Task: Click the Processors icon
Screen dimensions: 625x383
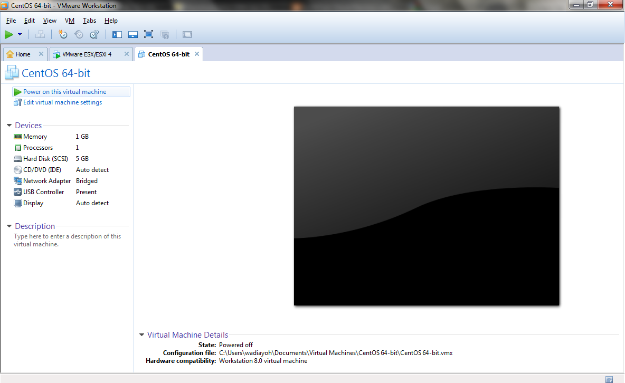Action: [x=18, y=148]
